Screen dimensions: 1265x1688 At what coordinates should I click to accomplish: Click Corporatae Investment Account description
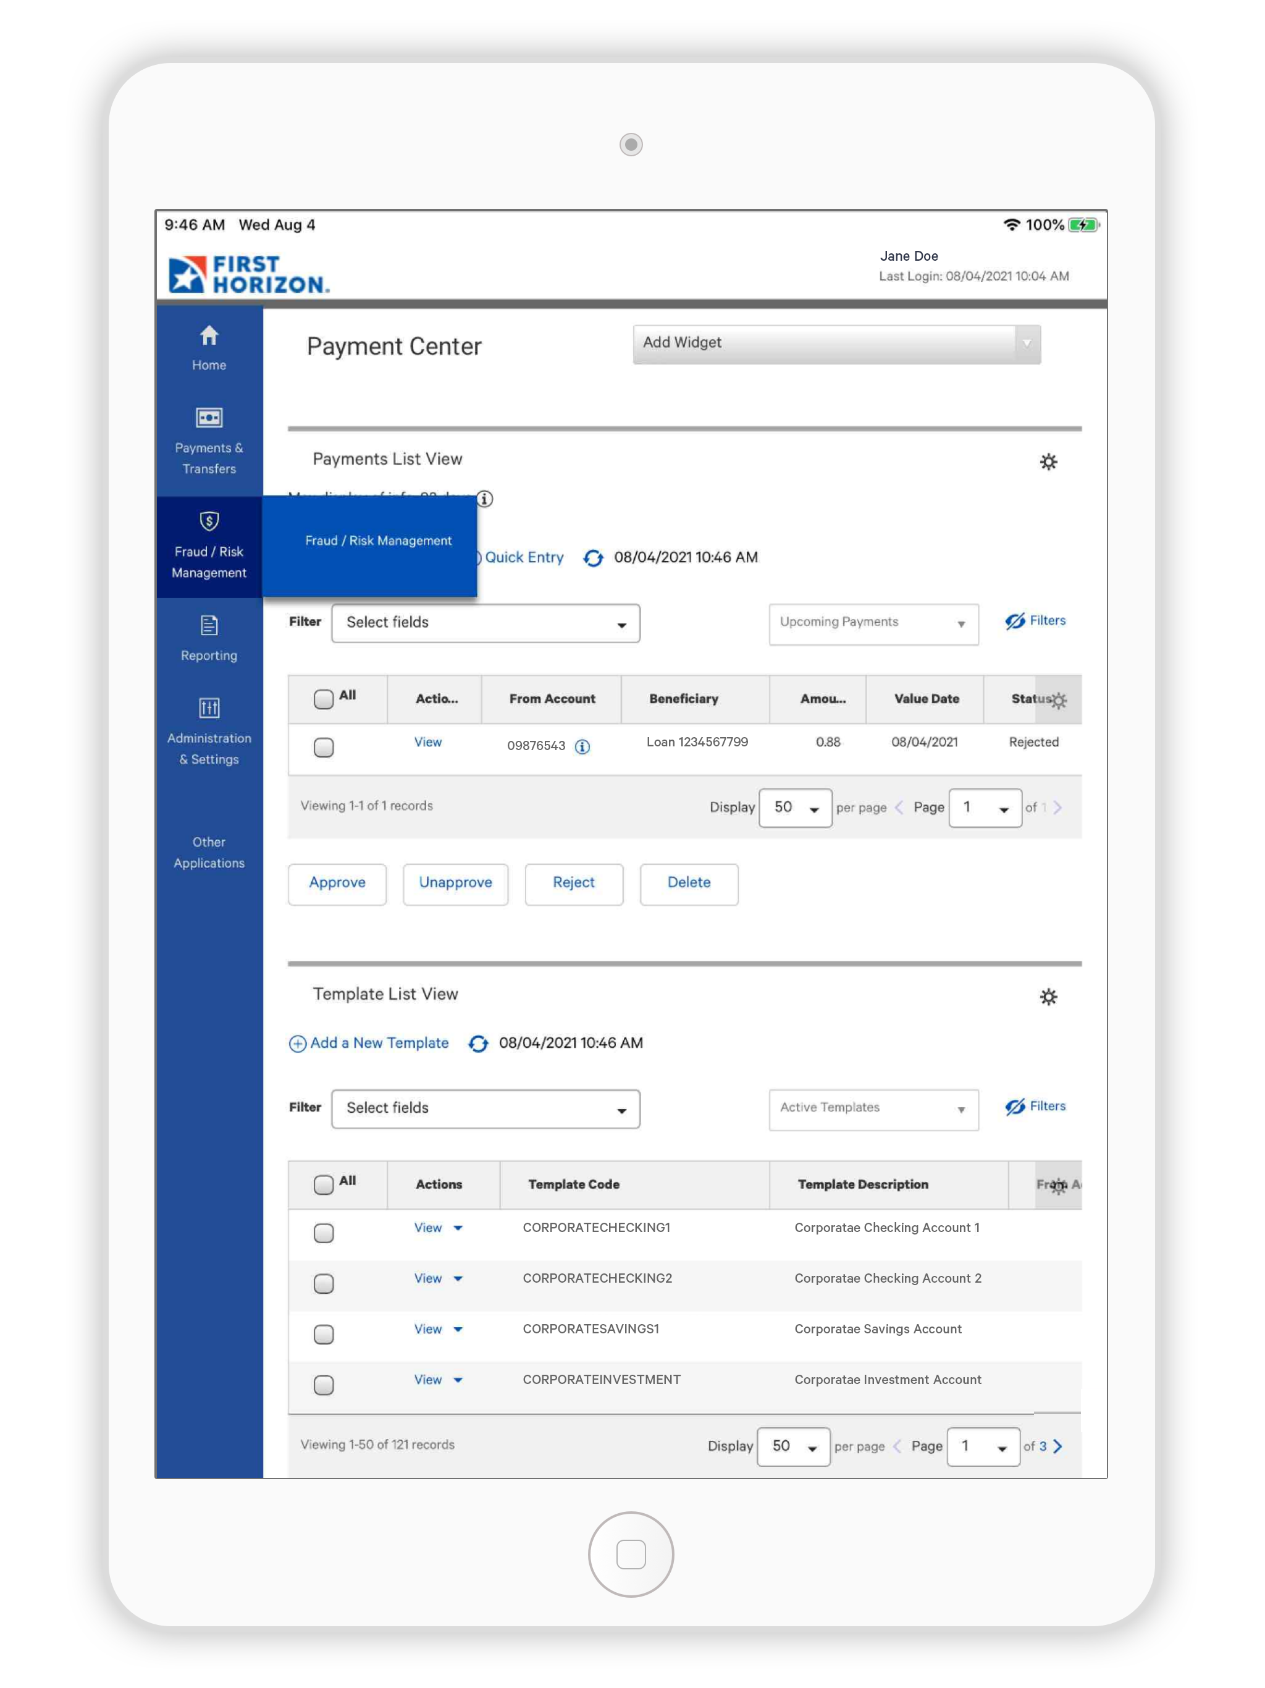888,1380
